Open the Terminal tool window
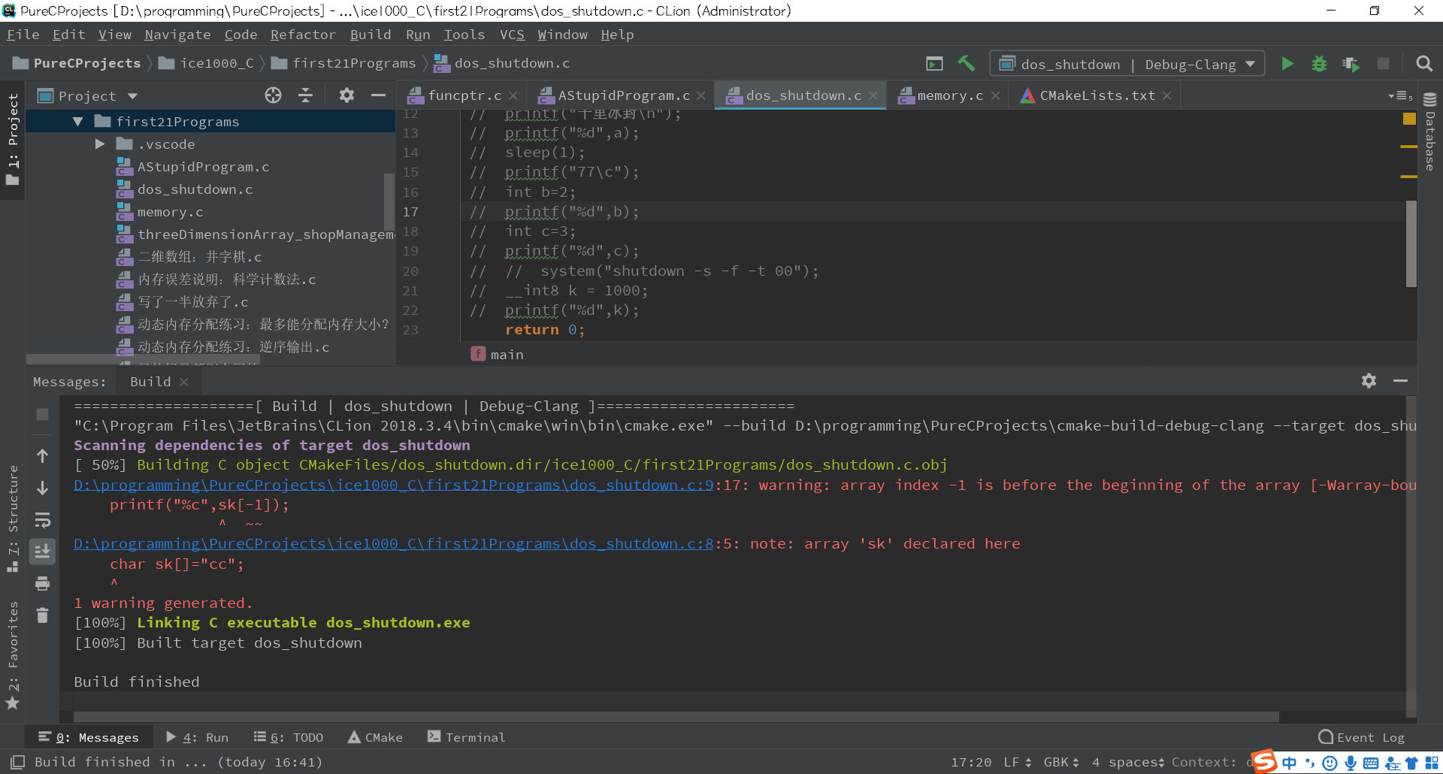1443x774 pixels. pyautogui.click(x=466, y=737)
